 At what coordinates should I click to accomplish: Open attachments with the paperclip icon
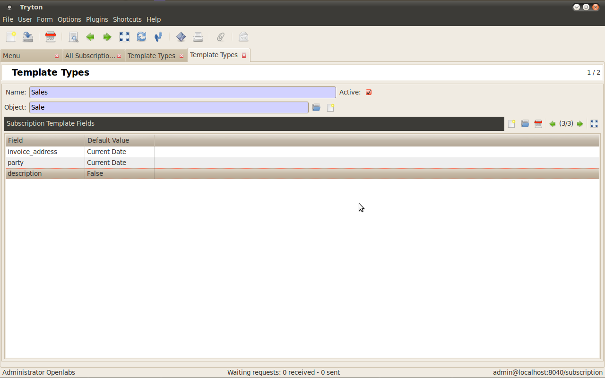coord(221,37)
